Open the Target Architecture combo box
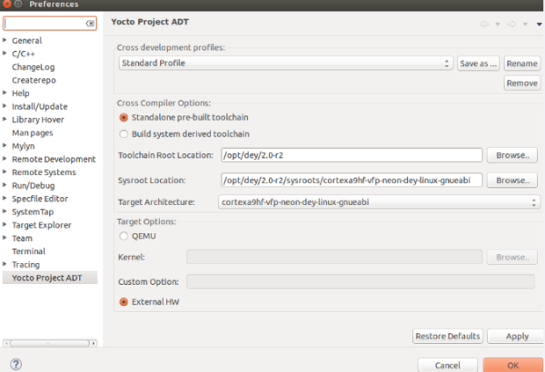 tap(379, 202)
